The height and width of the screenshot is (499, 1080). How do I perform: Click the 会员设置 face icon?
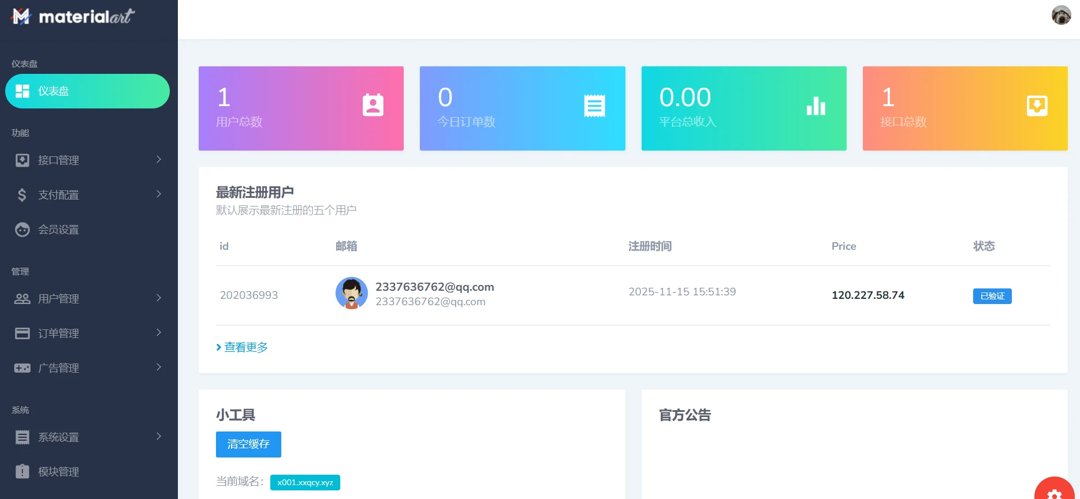pyautogui.click(x=23, y=230)
